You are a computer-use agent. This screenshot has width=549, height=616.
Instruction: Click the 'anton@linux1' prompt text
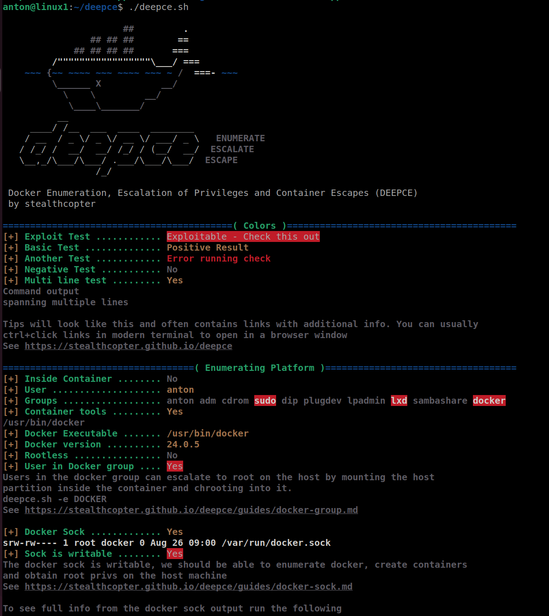pos(36,7)
